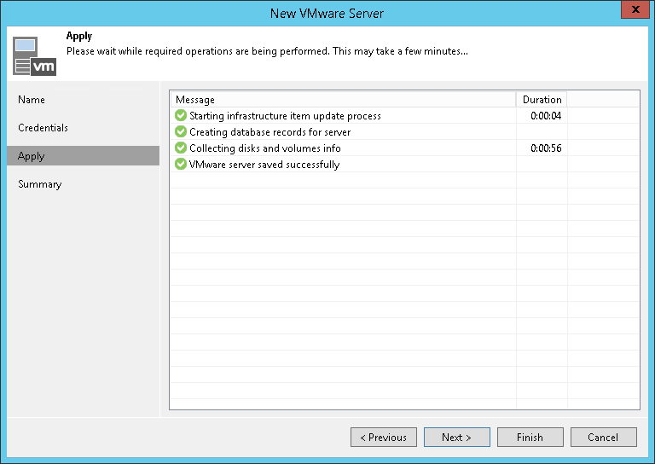Select row 'Collecting disks and volumes info'
This screenshot has height=464, width=655.
(404, 148)
